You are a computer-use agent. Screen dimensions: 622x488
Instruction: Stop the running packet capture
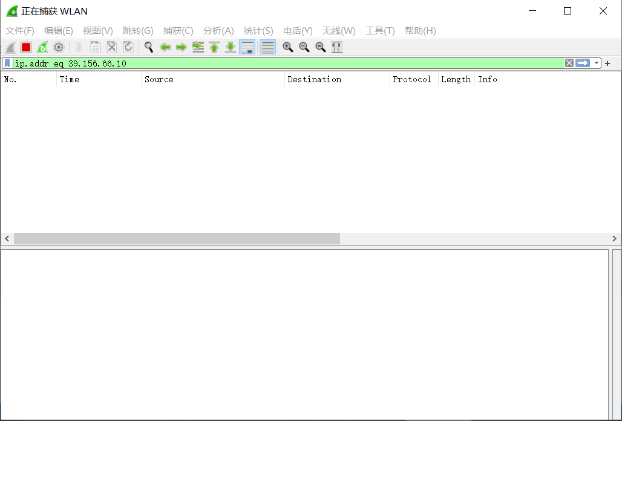pos(26,47)
